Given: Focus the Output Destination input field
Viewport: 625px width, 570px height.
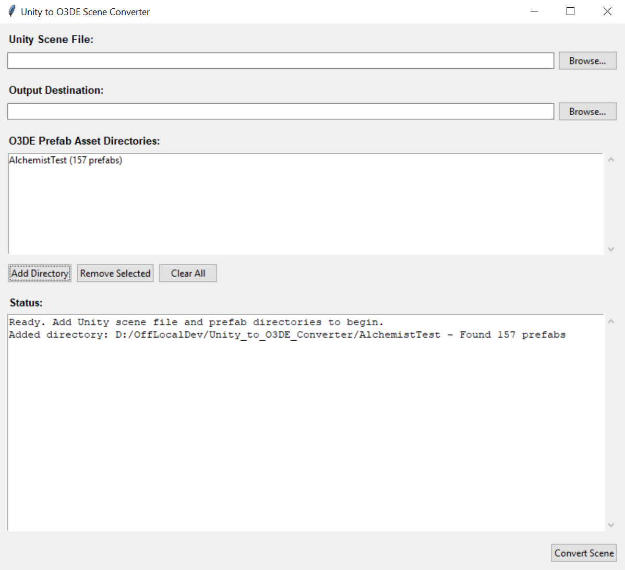Looking at the screenshot, I should coord(281,111).
